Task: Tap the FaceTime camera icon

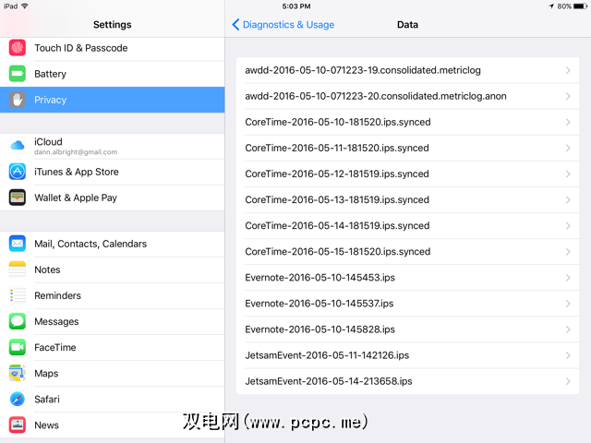Action: tap(18, 347)
